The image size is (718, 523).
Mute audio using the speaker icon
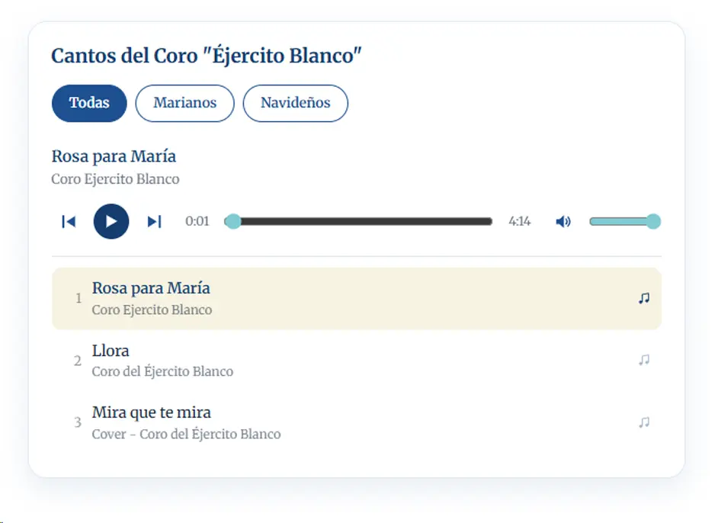563,222
